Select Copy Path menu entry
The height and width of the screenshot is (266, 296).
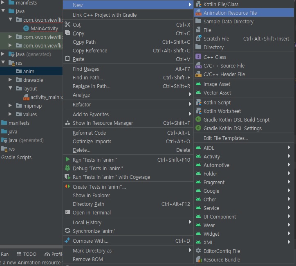pos(128,42)
